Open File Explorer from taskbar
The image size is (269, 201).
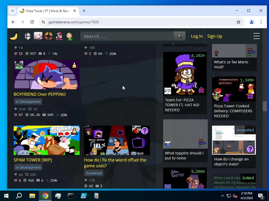click(32, 196)
